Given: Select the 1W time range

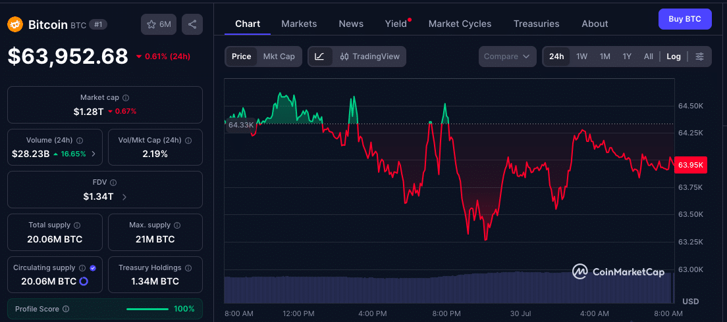Looking at the screenshot, I should tap(581, 57).
